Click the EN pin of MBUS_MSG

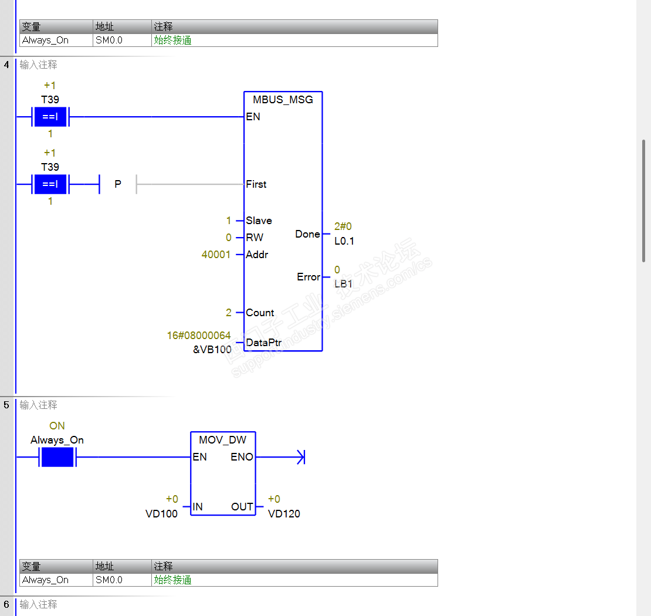pyautogui.click(x=253, y=117)
